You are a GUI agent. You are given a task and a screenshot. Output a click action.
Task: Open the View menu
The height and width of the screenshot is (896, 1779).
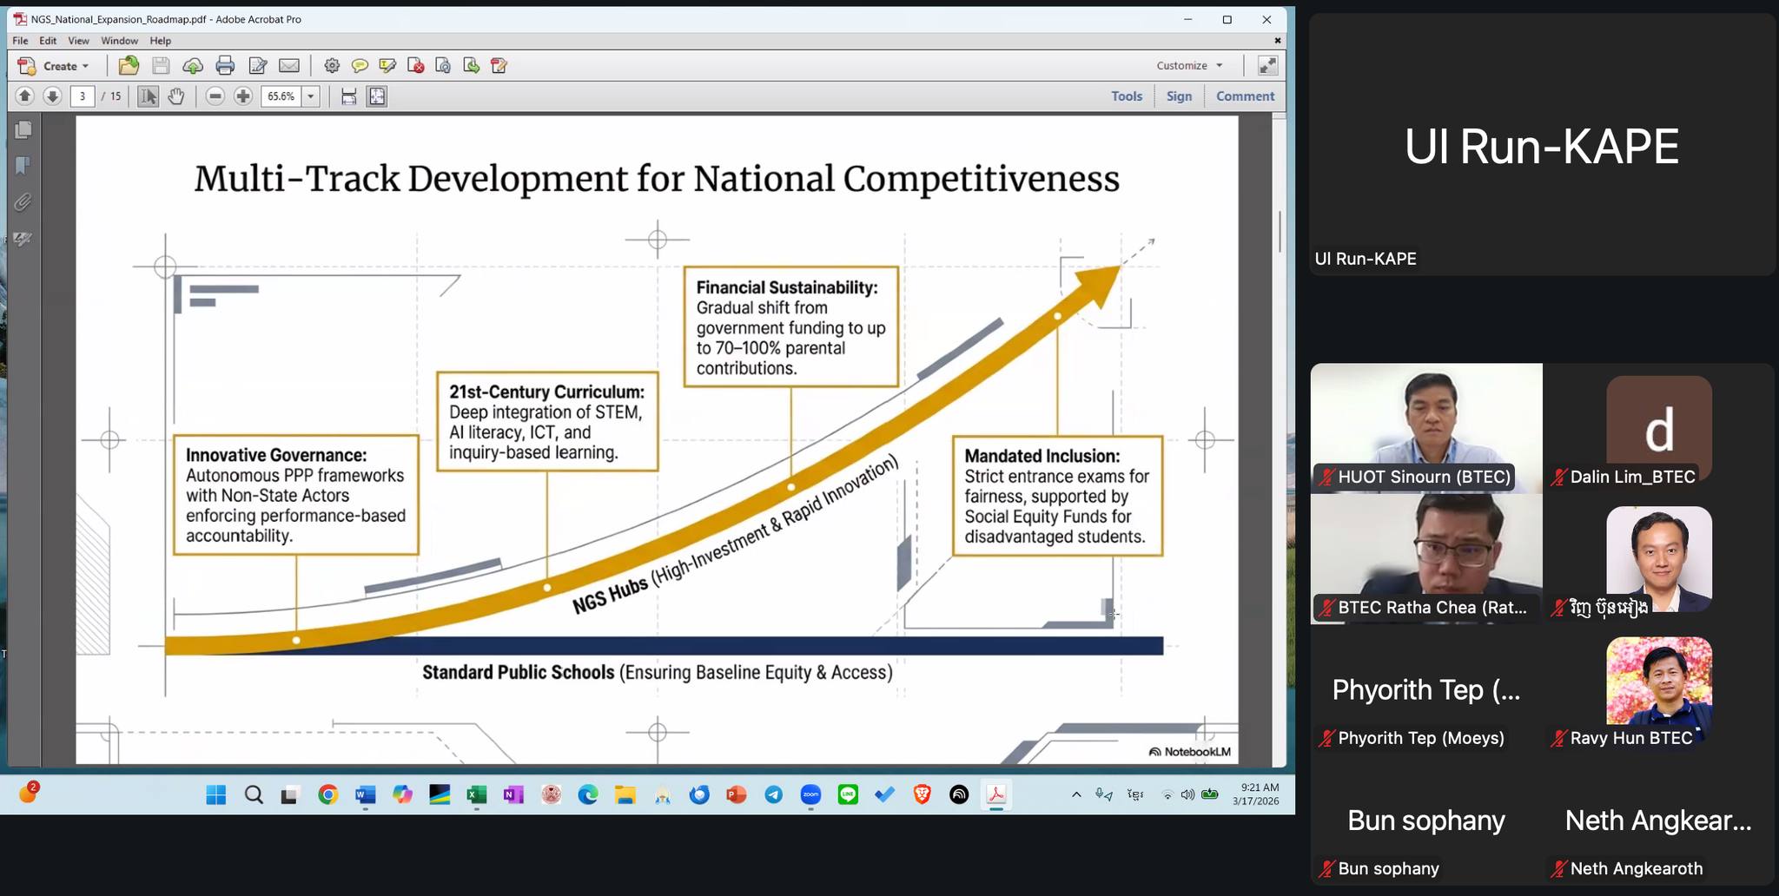pos(78,41)
